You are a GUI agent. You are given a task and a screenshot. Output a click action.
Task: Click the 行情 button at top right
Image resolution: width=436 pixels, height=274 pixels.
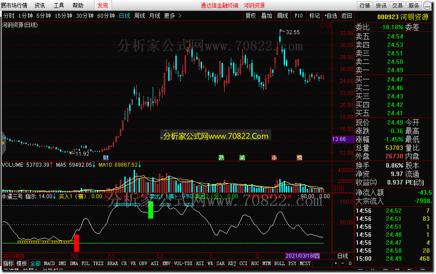click(365, 5)
